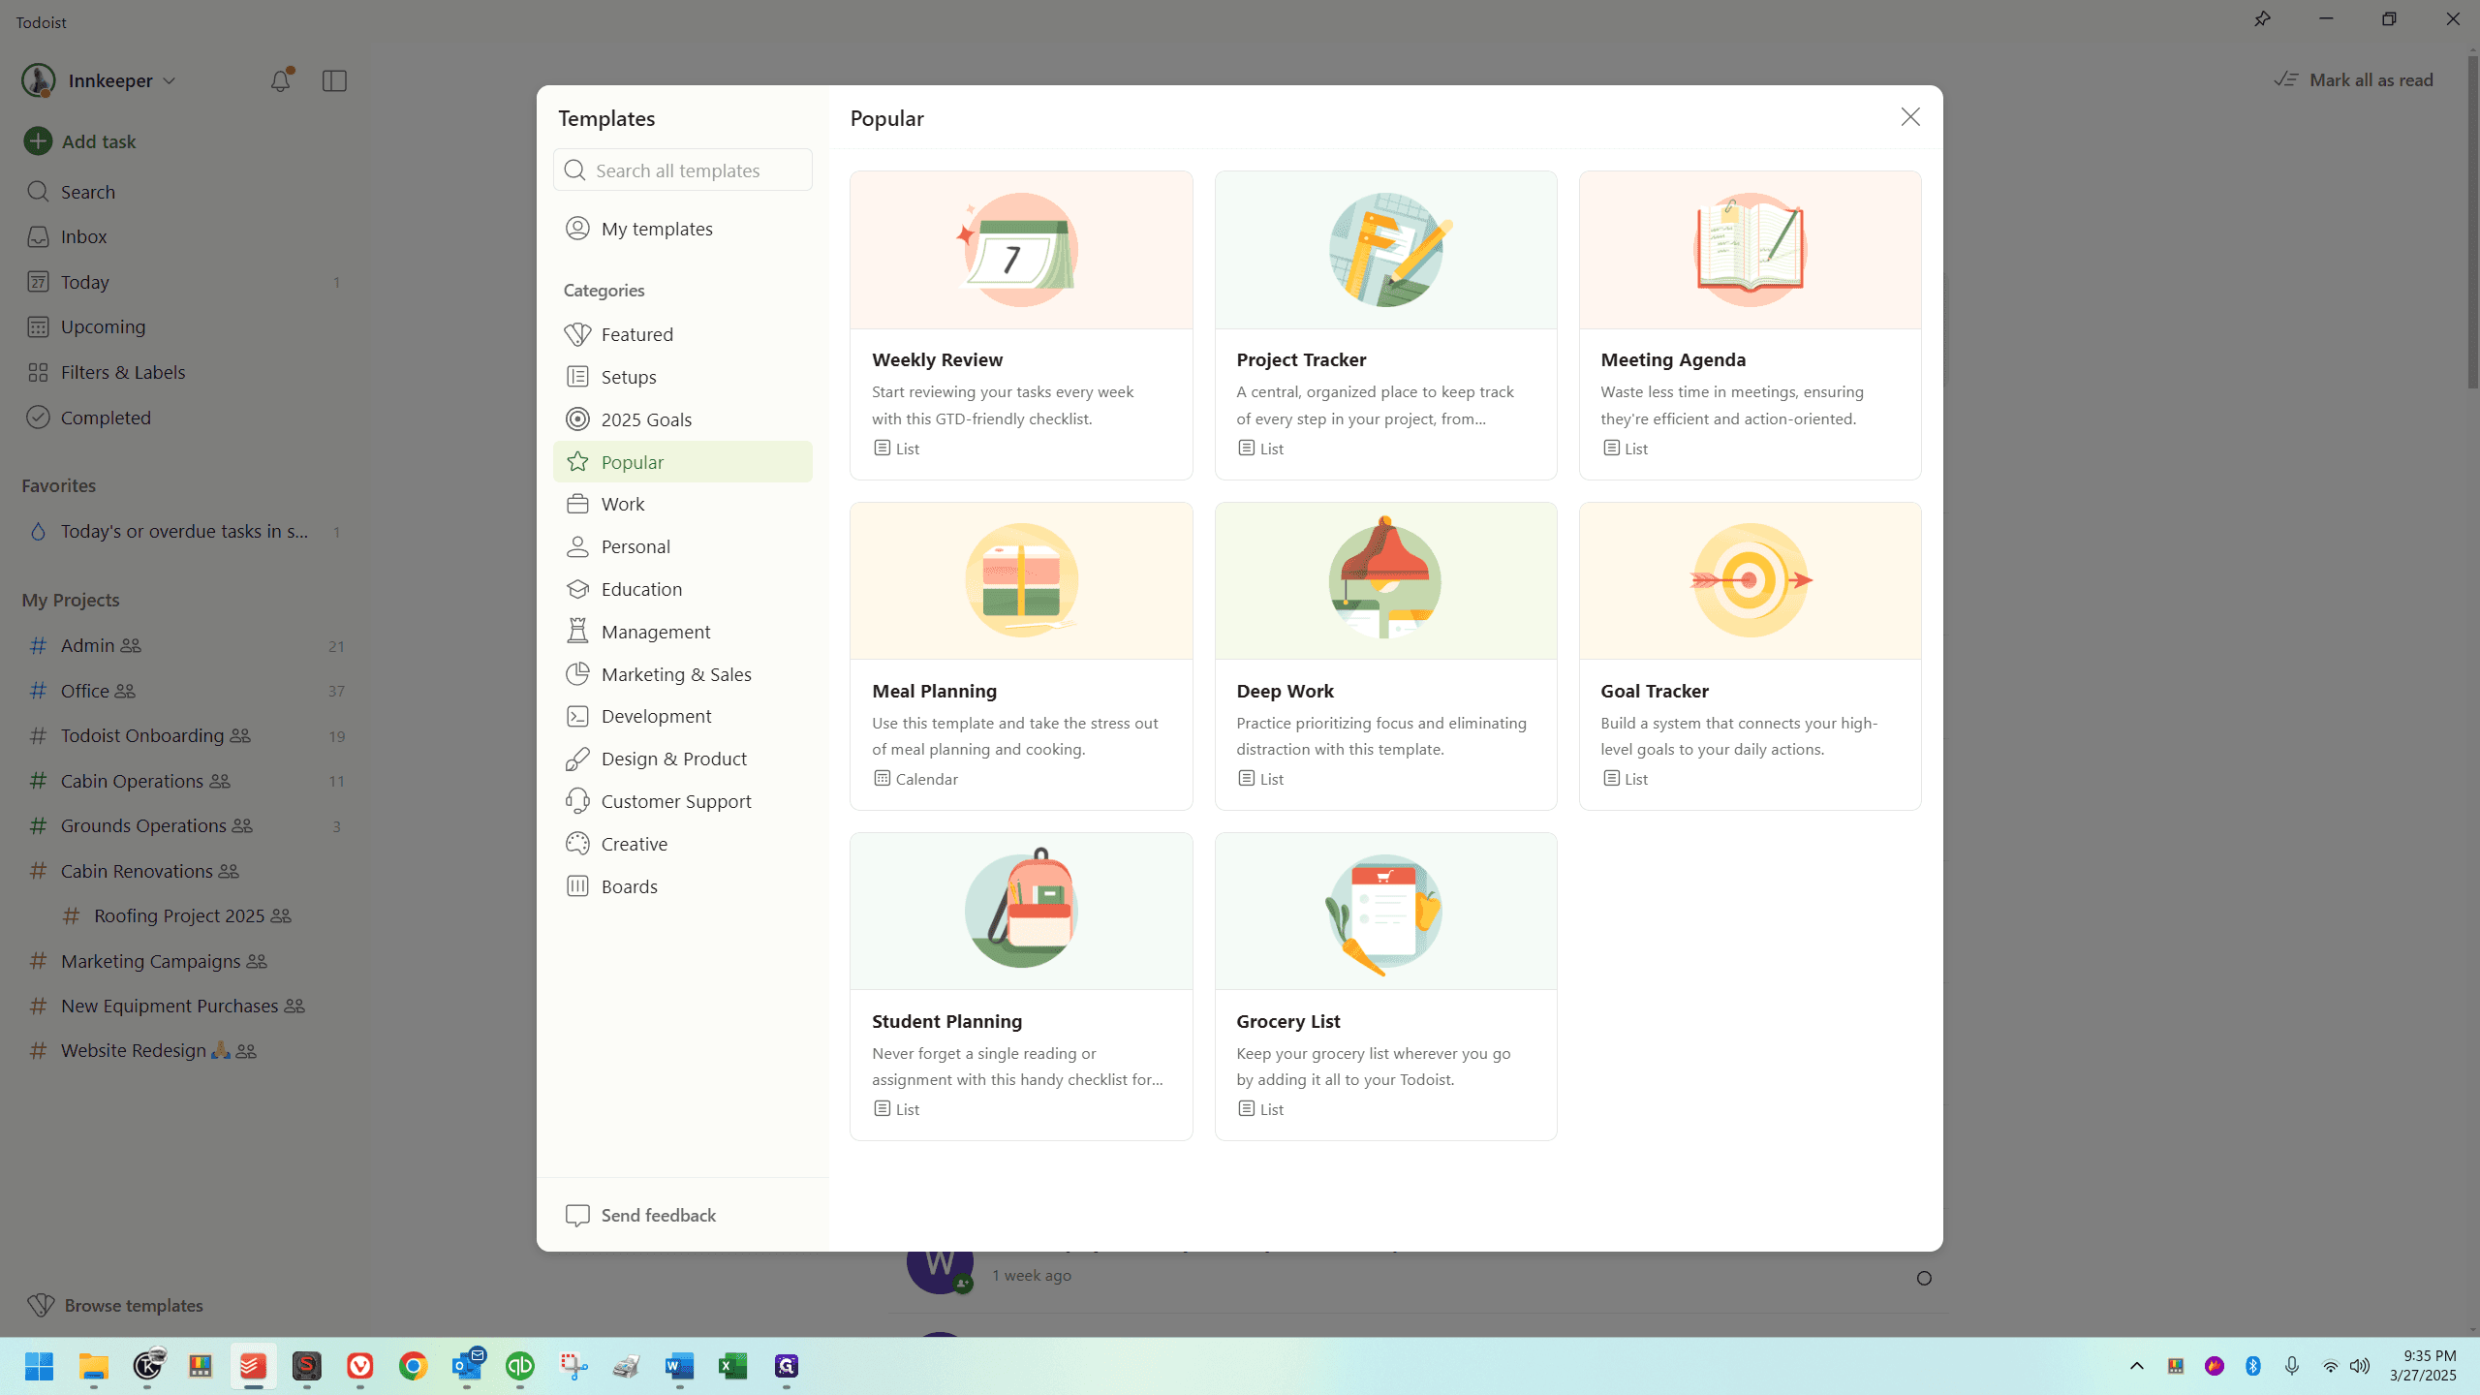This screenshot has width=2480, height=1395.
Task: Select the Popular category
Action: tap(683, 462)
